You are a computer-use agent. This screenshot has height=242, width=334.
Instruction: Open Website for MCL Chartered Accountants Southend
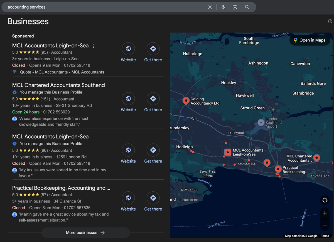point(128,102)
